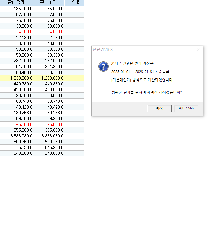
Task: Select 판매금액 cell 284,200.0
Action: (x=16, y=66)
